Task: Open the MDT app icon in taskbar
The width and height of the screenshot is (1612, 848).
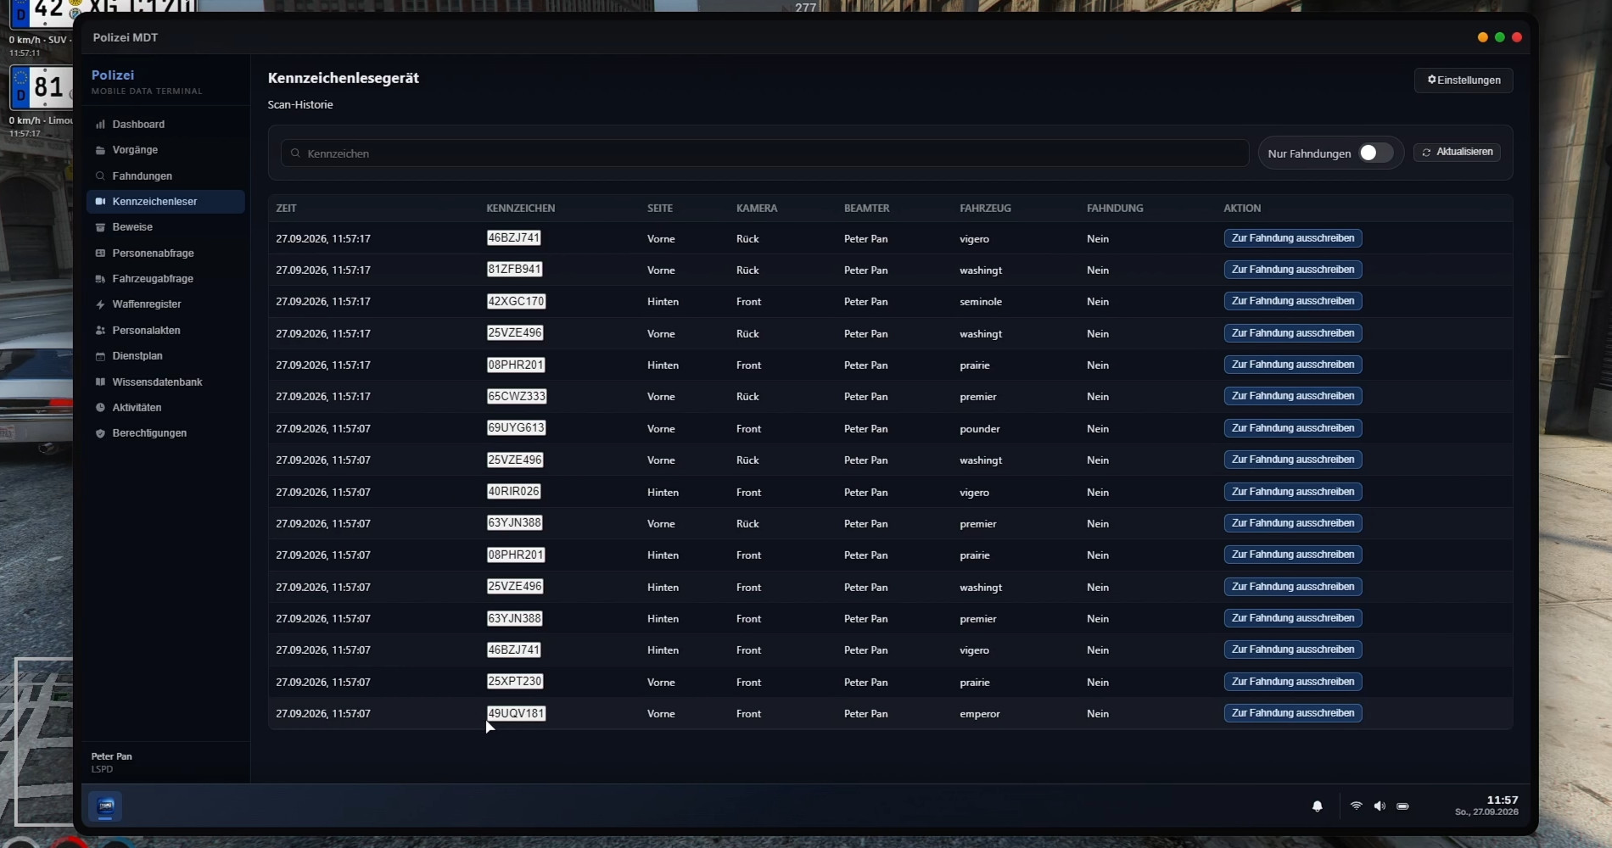Action: click(106, 806)
